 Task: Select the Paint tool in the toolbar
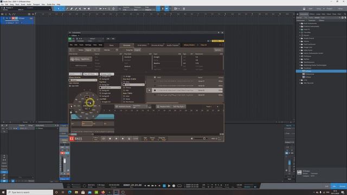(x=76, y=9)
